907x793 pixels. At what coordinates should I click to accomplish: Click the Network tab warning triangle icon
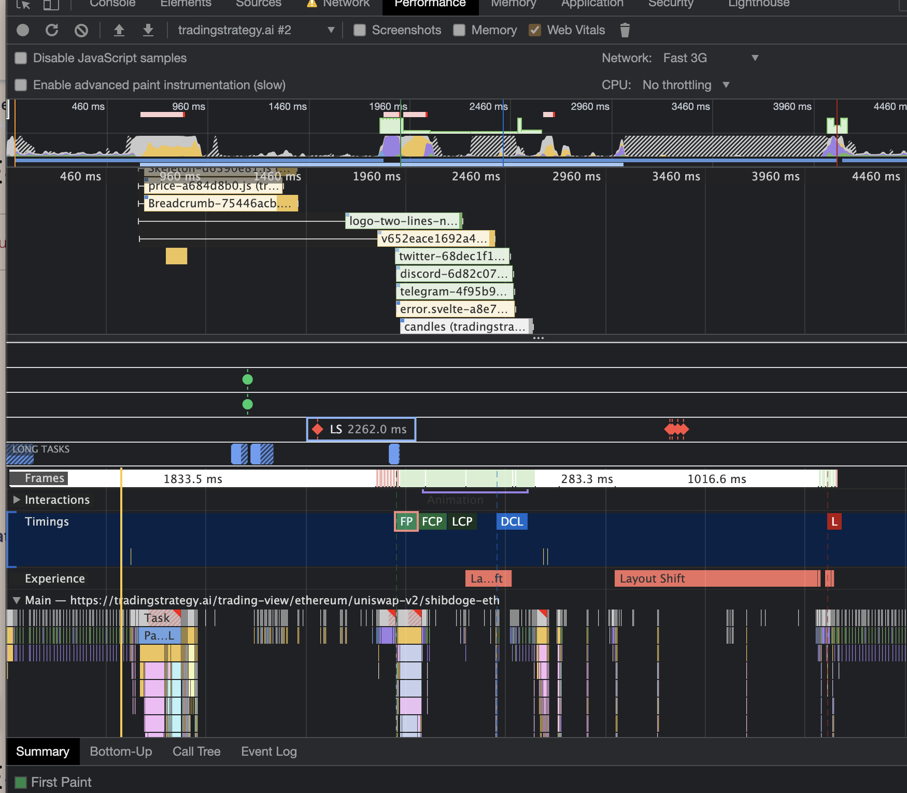pyautogui.click(x=311, y=3)
